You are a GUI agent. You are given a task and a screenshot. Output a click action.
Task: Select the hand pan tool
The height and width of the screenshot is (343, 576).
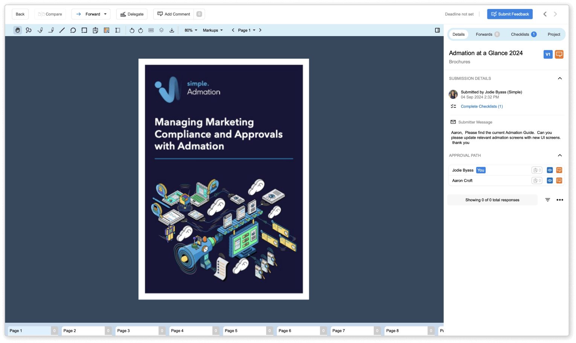tap(17, 30)
